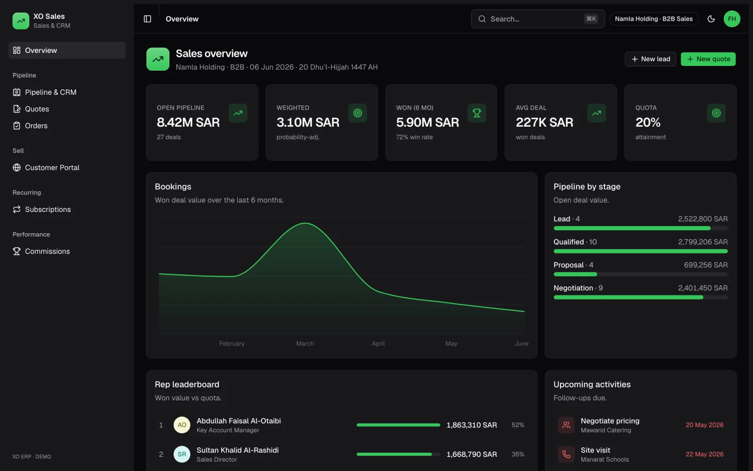Click the Proposal stage progress bar
Screen dimensions: 753x471
[x=641, y=274]
